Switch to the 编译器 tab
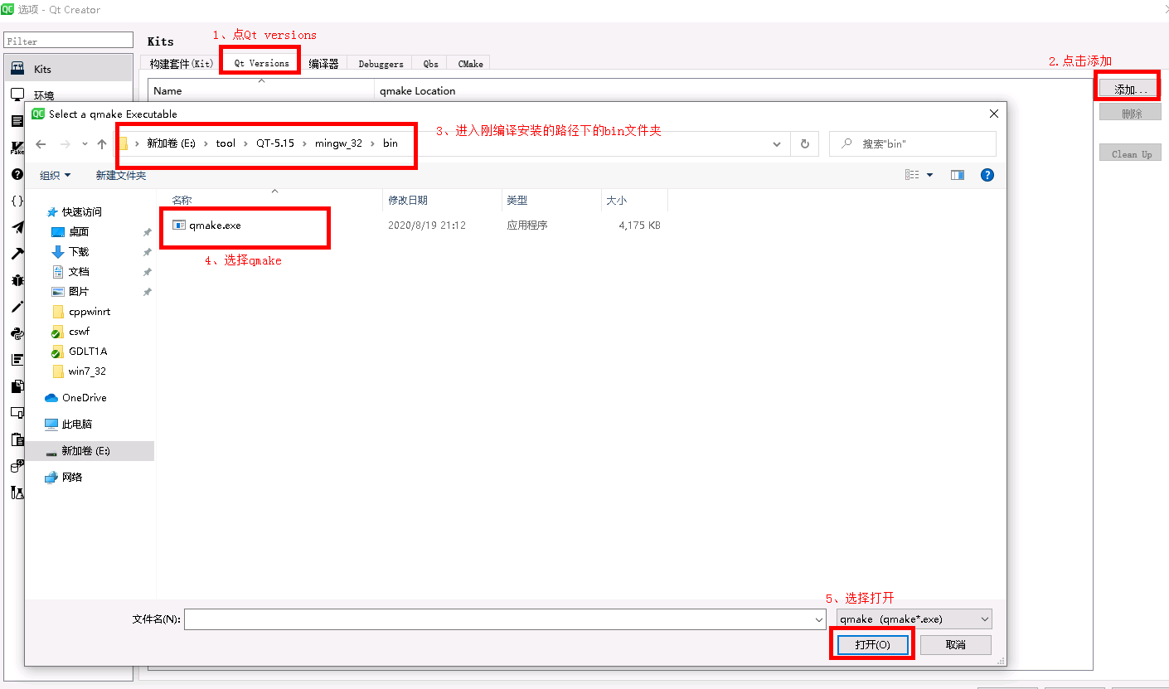Viewport: 1169px width, 689px height. tap(324, 63)
